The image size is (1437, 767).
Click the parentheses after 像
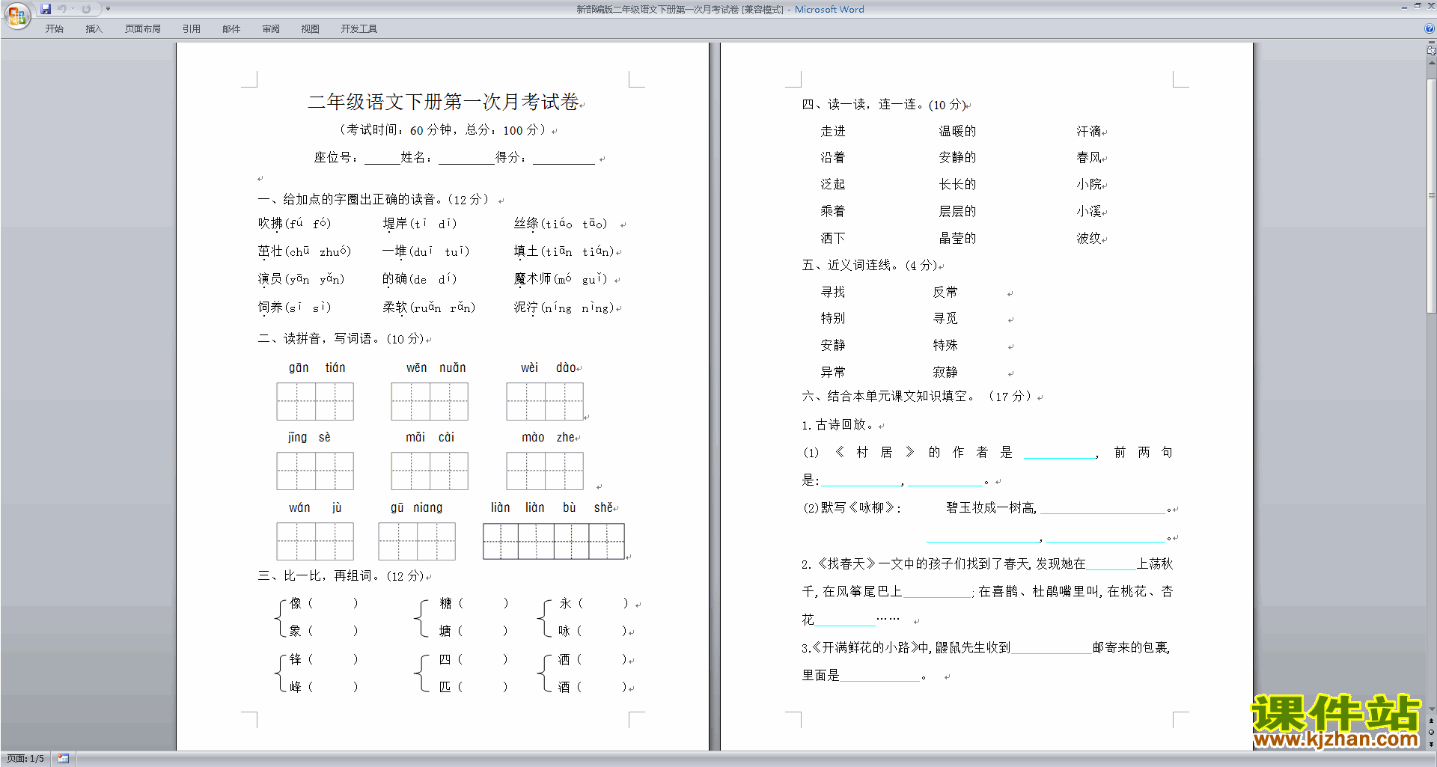[333, 603]
